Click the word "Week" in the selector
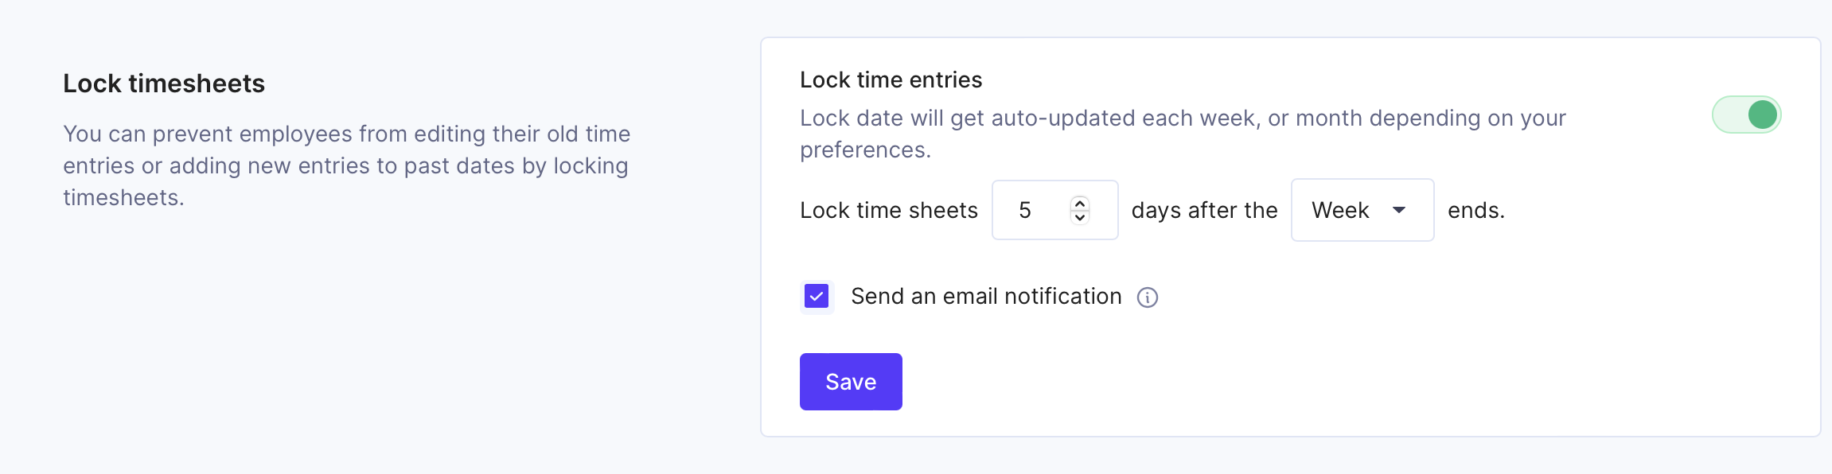This screenshot has height=474, width=1832. 1340,210
